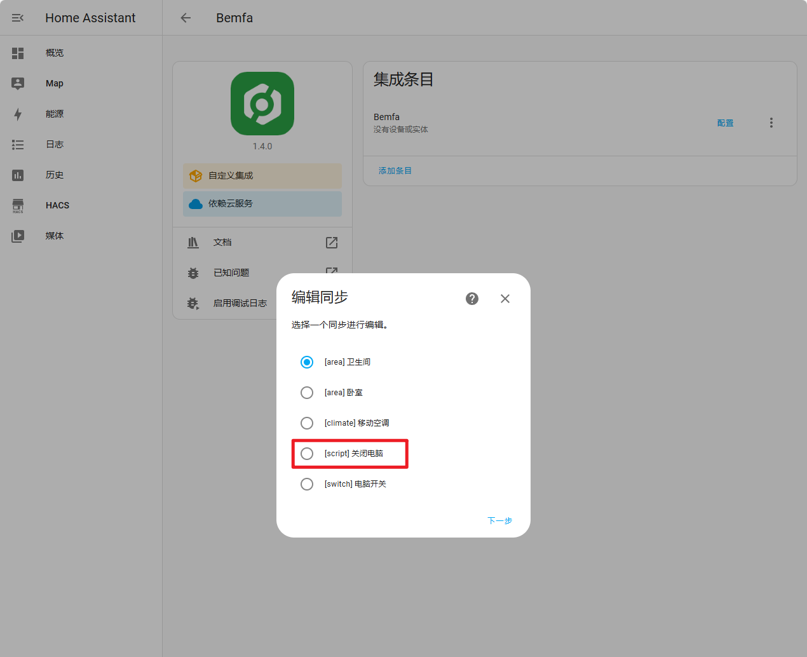Click the 1.4.0 version number
This screenshot has width=807, height=657.
pyautogui.click(x=262, y=146)
